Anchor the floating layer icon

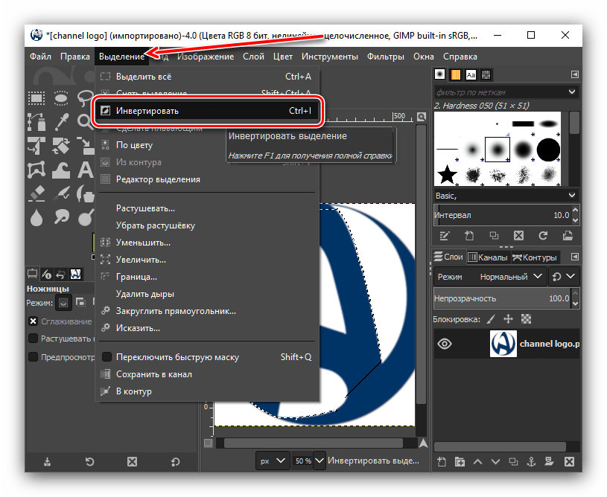[x=532, y=461]
